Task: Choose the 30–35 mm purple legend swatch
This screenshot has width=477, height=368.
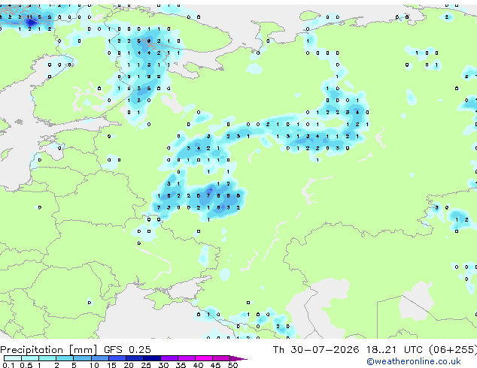Action: pyautogui.click(x=169, y=358)
